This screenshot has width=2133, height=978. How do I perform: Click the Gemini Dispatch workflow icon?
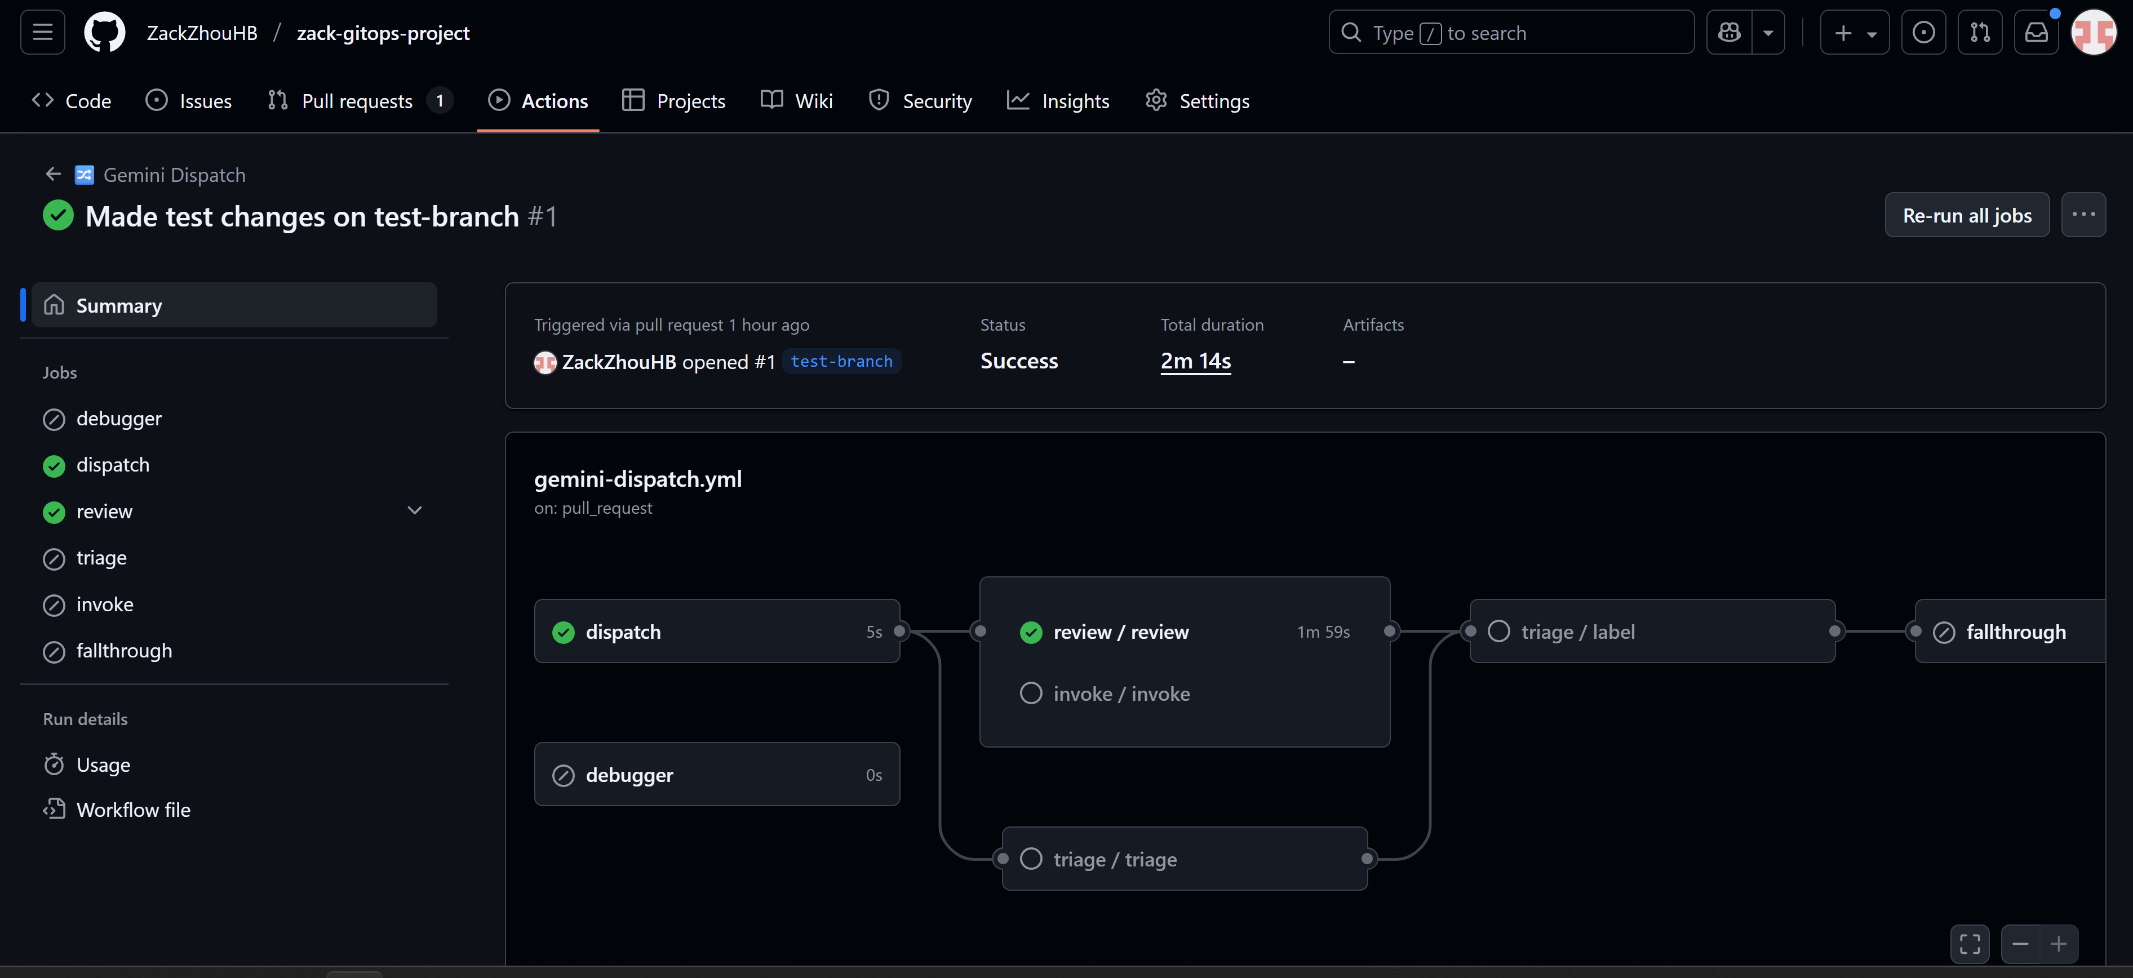point(85,175)
